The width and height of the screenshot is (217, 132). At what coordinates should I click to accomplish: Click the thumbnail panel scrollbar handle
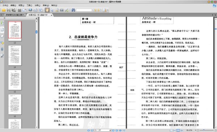(37, 32)
